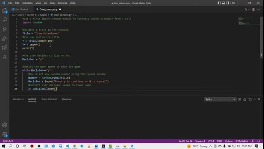Open the File menu

click(10, 3)
